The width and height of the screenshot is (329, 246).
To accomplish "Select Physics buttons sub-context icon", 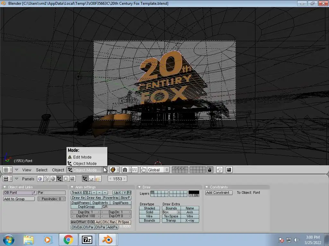I will [92, 179].
